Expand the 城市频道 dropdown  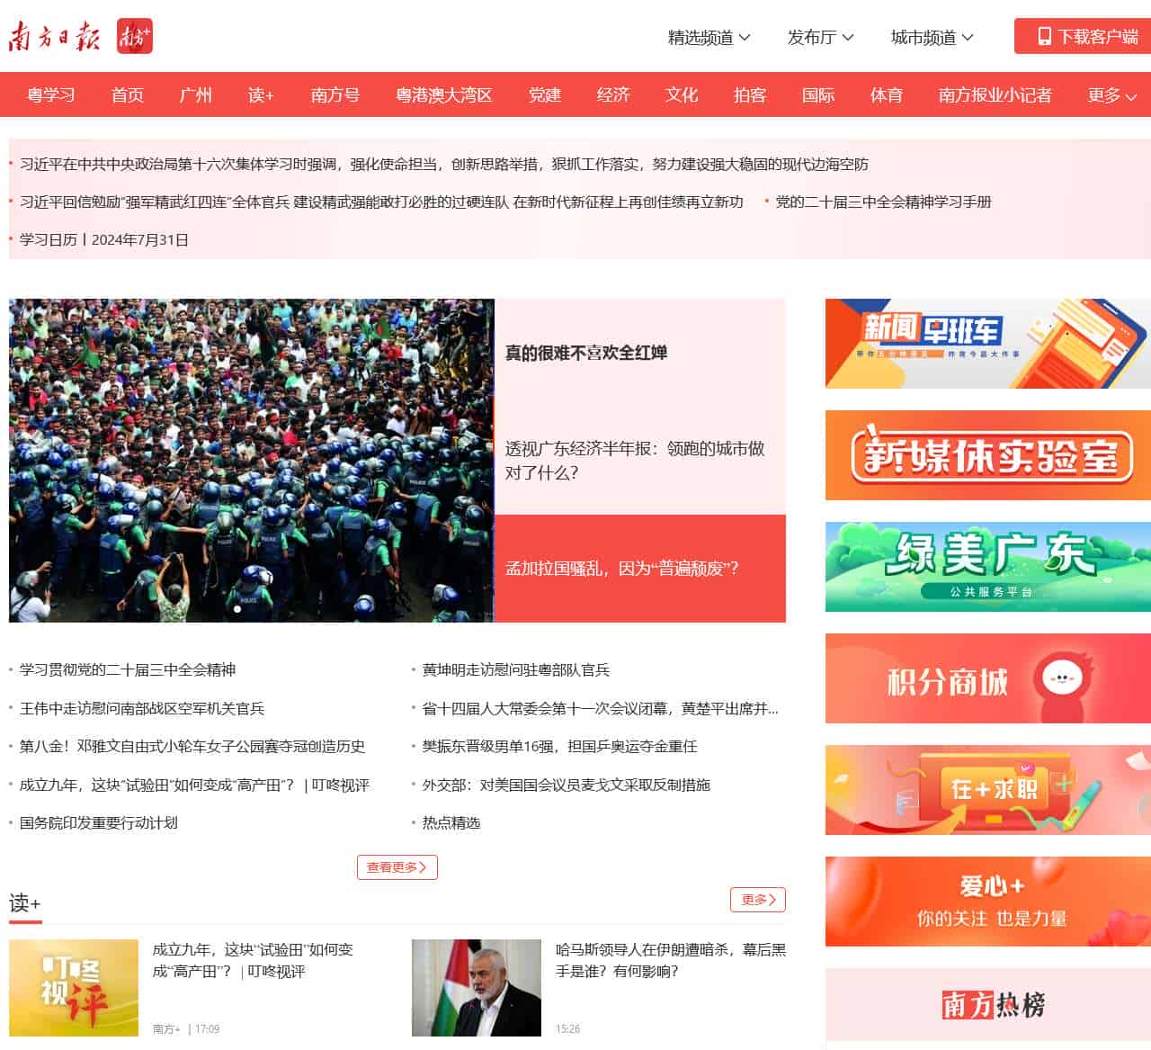(x=930, y=38)
